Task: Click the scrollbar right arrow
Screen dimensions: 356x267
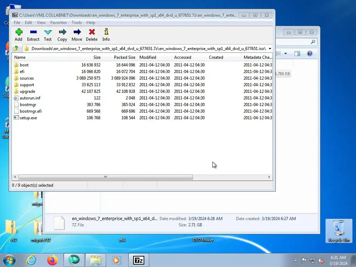Action: pyautogui.click(x=269, y=177)
